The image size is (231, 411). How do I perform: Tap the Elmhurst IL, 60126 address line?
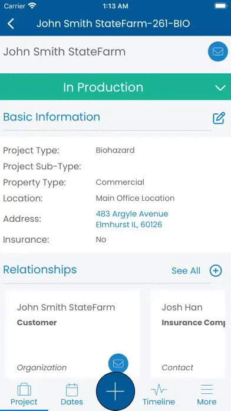point(129,224)
